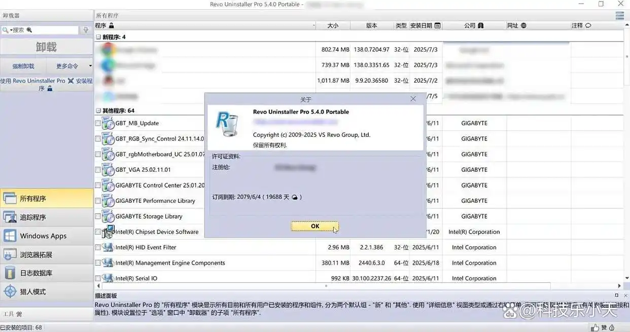The height and width of the screenshot is (332, 630).
Task: Click 使用 Revo Uninstaller Pro 安装程序 button
Action: tap(47, 84)
